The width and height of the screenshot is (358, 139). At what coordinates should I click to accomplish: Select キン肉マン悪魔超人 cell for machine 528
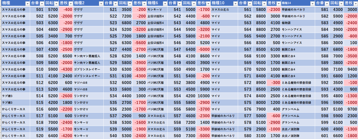88,56
